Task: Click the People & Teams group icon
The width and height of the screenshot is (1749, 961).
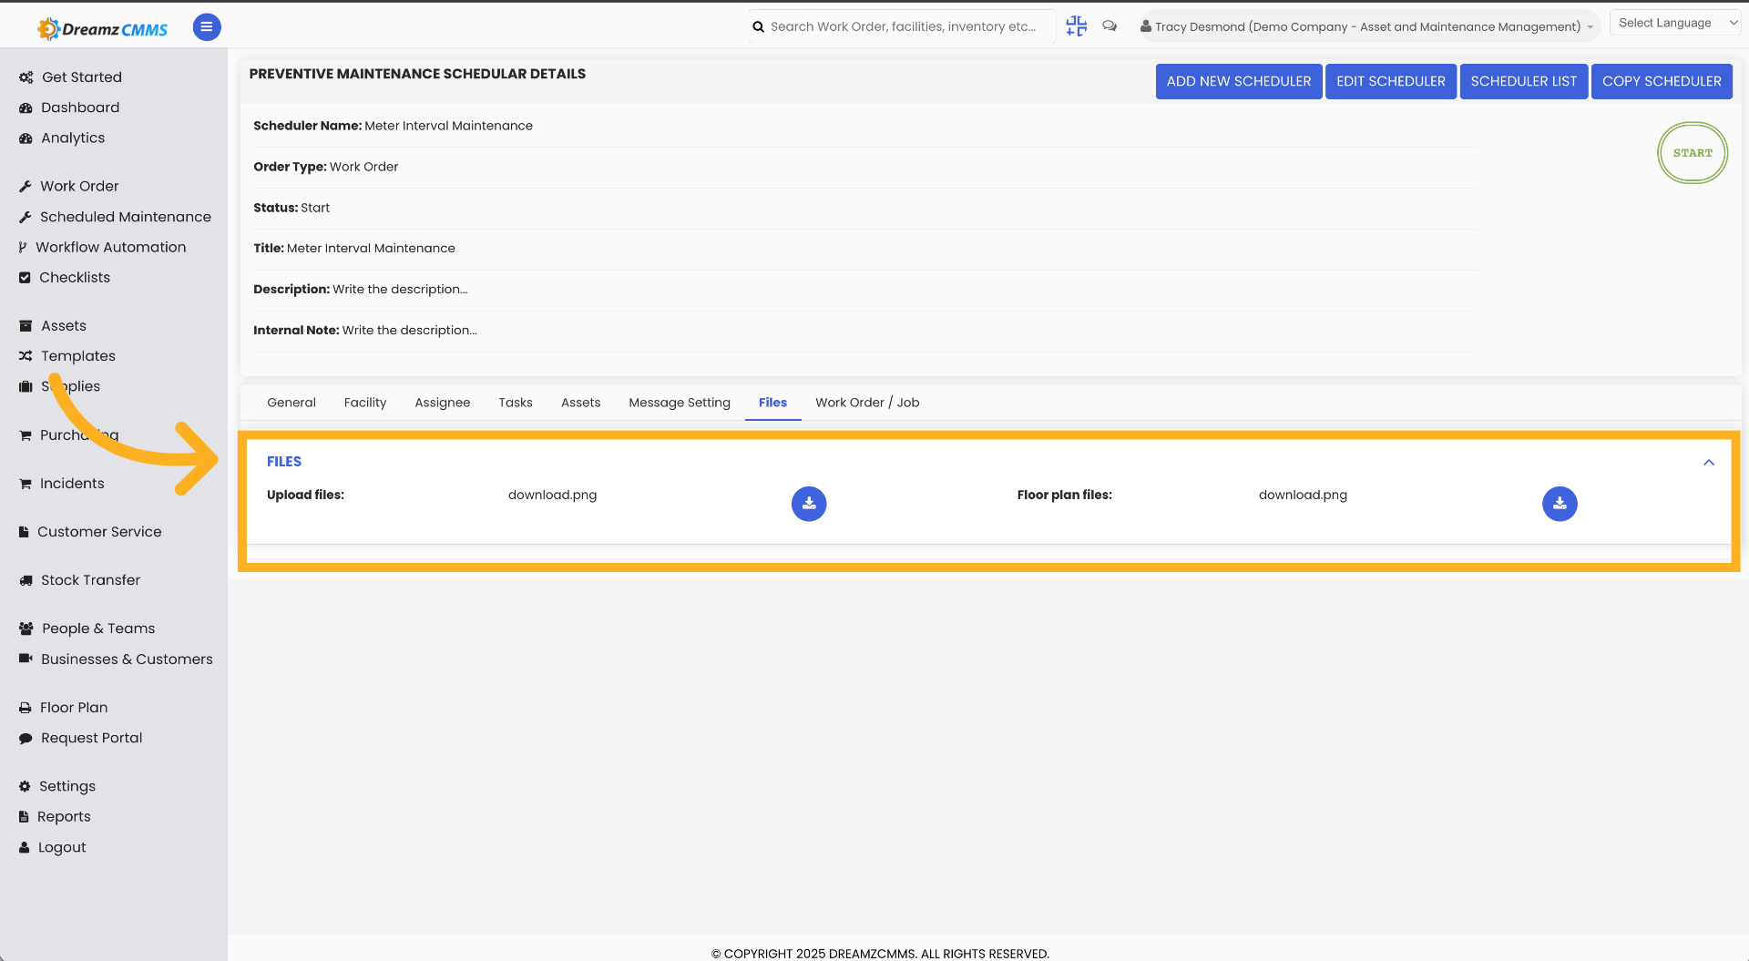Action: point(26,629)
